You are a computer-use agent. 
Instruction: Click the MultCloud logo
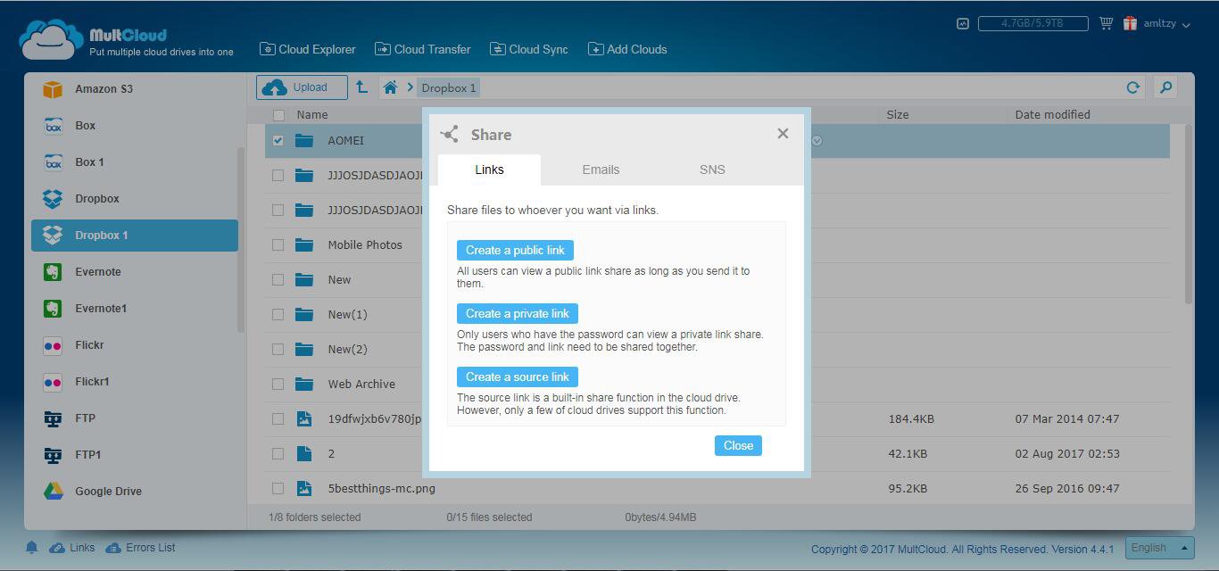126,40
